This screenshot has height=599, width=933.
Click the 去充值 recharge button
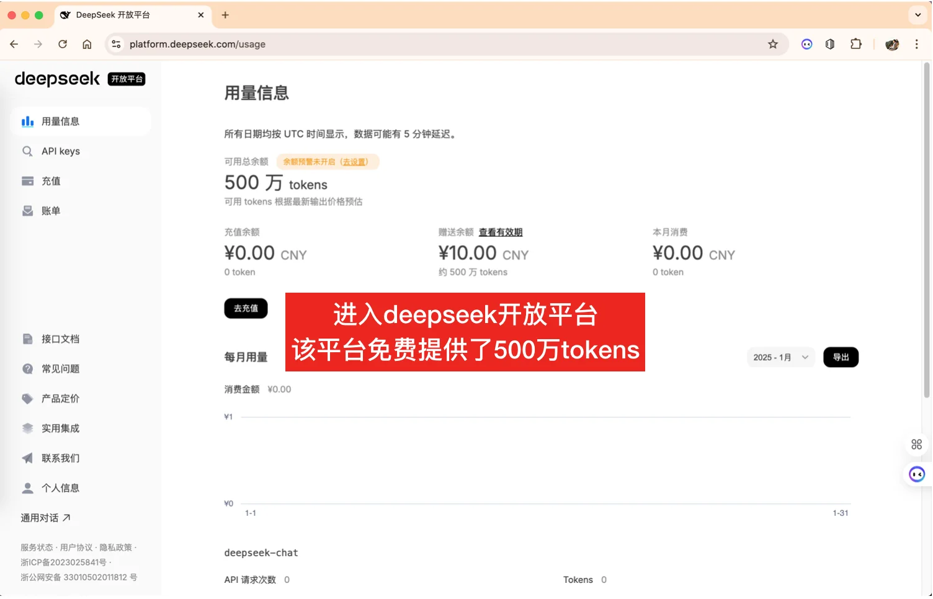(x=246, y=308)
